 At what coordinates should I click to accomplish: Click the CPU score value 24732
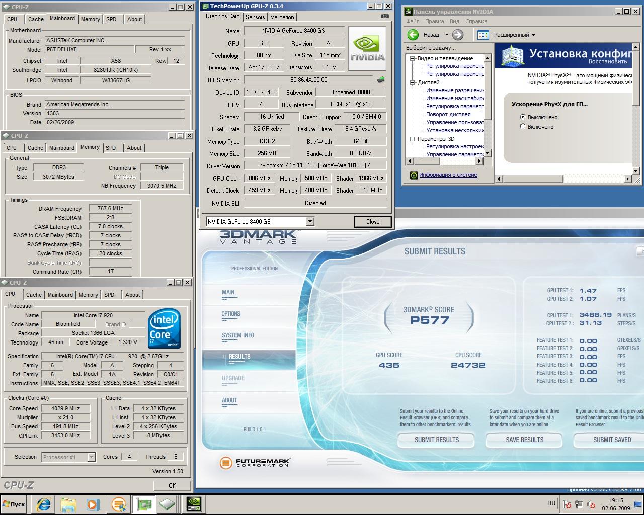point(468,365)
